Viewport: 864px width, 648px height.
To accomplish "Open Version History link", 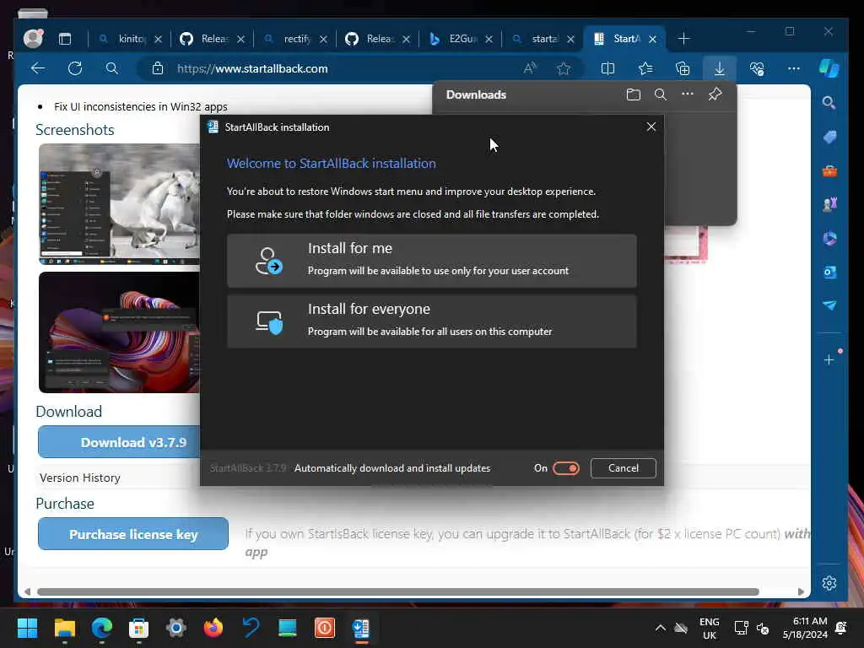I will [x=80, y=478].
